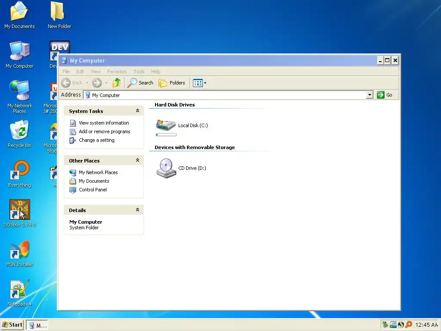
Task: Collapse the Details panel
Action: pyautogui.click(x=137, y=210)
